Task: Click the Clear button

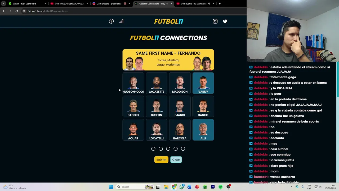Action: tap(176, 160)
